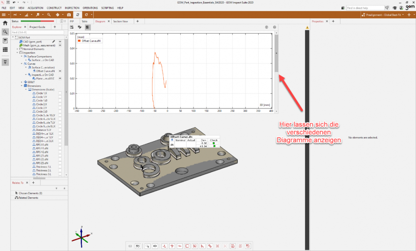Click the save icon in the title bar

coord(8,2)
